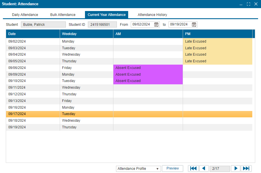Go to the next student record
Screen dimensions: 261x173
pyautogui.click(x=236, y=168)
